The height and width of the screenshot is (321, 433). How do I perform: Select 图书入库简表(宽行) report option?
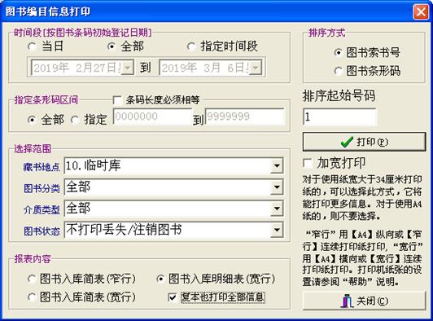[32, 297]
